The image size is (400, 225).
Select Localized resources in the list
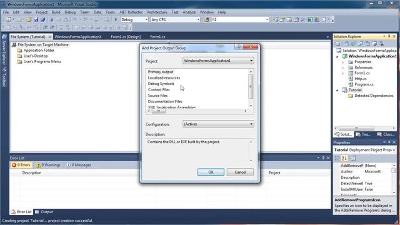click(164, 77)
